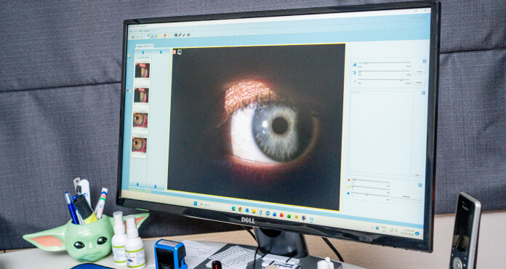Show hidden system tray icons chevron

click(372, 228)
